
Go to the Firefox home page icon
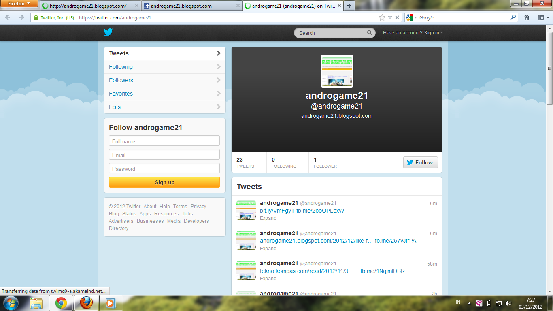click(527, 17)
